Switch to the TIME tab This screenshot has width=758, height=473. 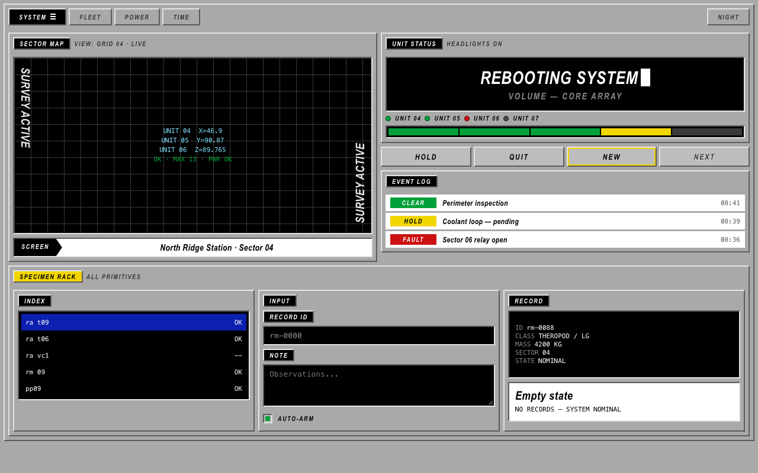coord(181,17)
